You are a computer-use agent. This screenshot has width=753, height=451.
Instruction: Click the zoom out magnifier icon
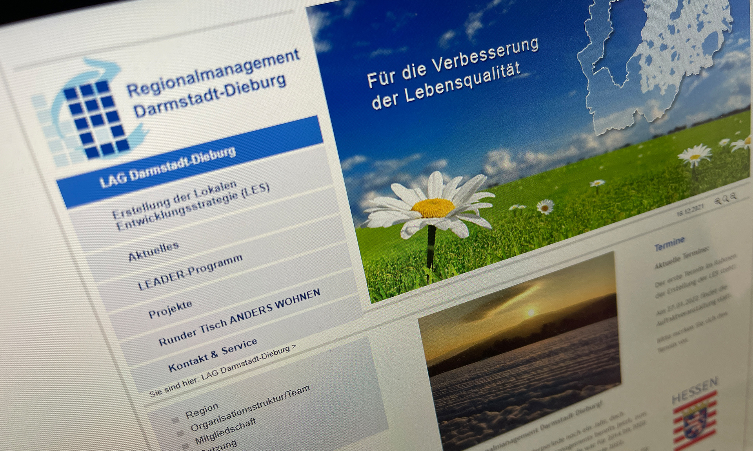(733, 197)
